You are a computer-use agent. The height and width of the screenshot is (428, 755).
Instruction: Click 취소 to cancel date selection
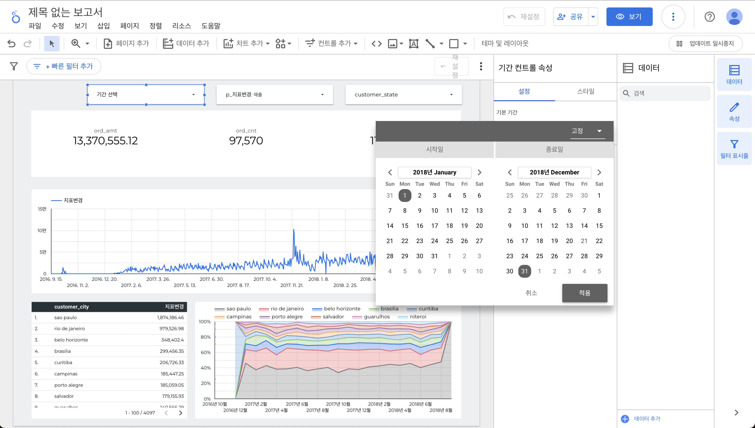coord(531,293)
